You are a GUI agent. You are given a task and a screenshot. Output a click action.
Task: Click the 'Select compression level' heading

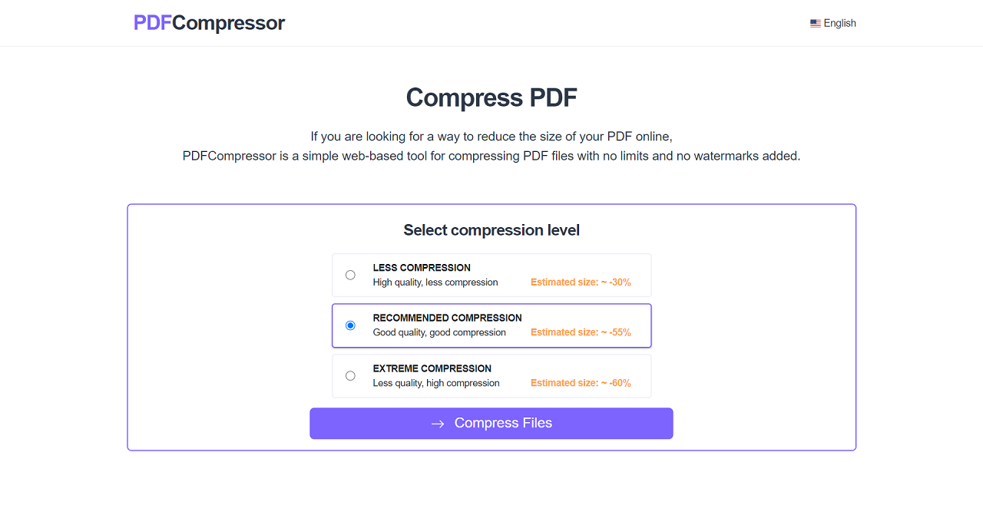(491, 230)
